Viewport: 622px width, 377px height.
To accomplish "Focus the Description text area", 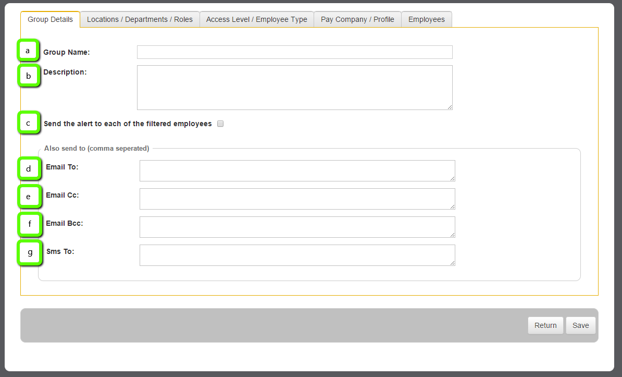I will pyautogui.click(x=295, y=88).
